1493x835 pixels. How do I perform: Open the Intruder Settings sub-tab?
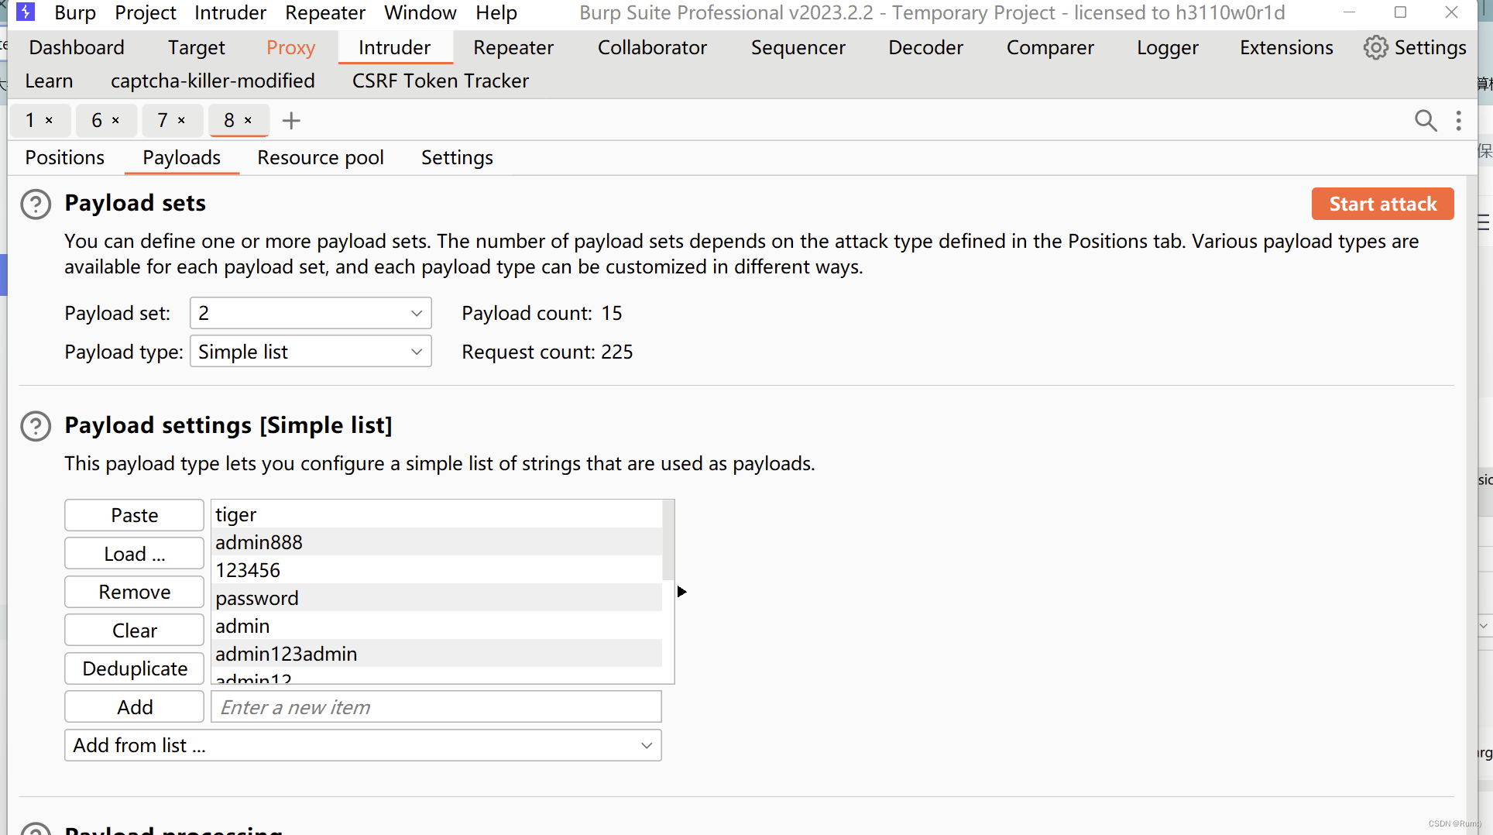(457, 157)
